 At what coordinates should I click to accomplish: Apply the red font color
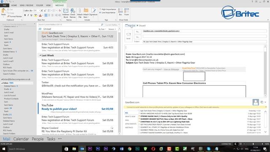coord(40,15)
